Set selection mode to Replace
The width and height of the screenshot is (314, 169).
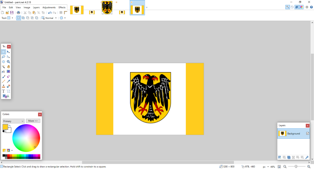tap(19, 18)
